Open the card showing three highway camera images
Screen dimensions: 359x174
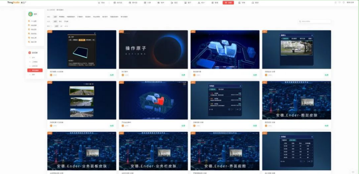pyautogui.click(x=82, y=100)
